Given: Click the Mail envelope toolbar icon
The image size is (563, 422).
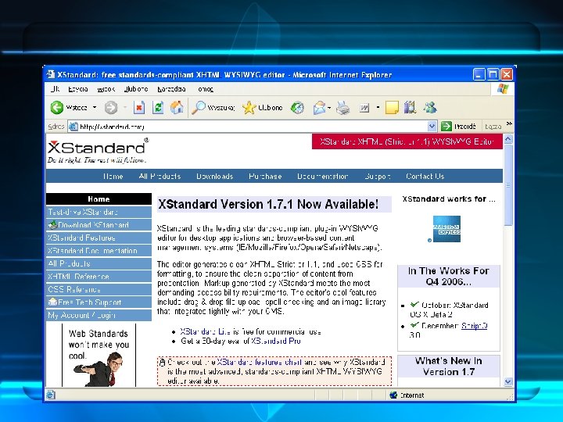Looking at the screenshot, I should pos(319,107).
